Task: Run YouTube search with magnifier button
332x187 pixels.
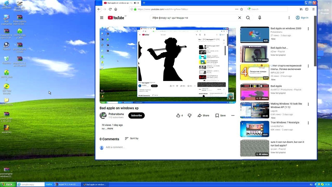Action: [x=248, y=18]
